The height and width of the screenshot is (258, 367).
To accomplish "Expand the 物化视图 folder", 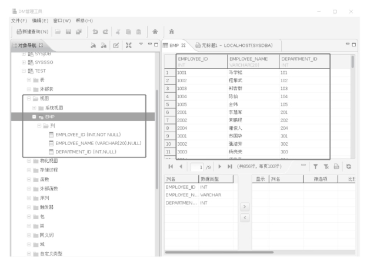I will (x=29, y=160).
